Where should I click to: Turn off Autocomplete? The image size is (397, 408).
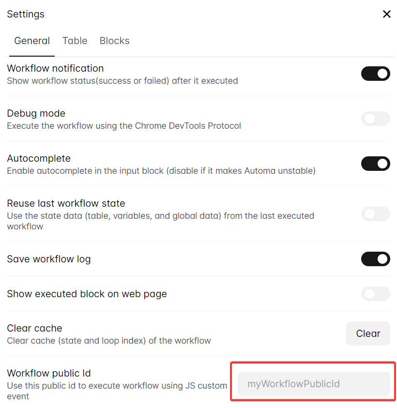pos(375,164)
